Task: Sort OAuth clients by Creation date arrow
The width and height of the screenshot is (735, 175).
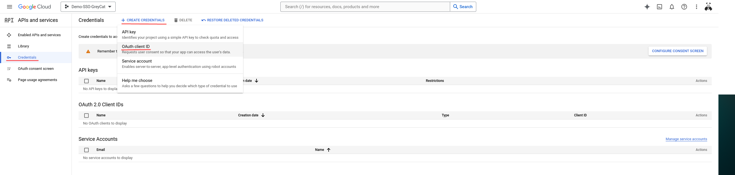Action: (263, 115)
